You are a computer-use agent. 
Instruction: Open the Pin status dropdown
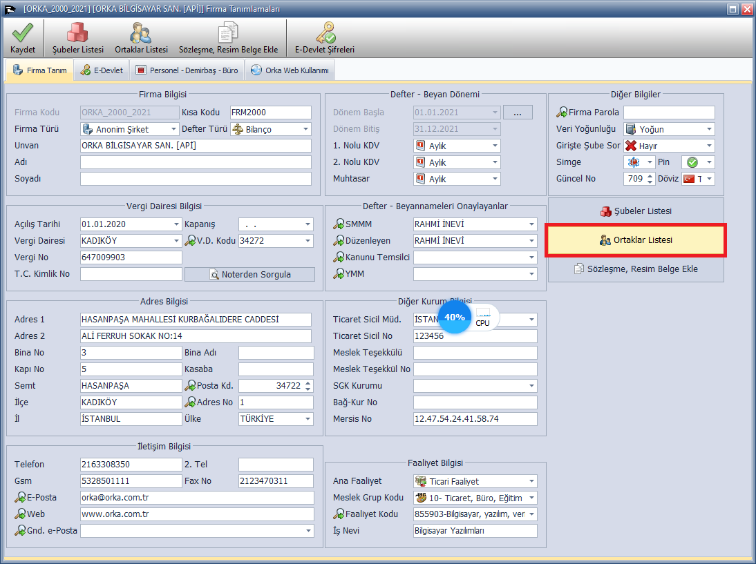tap(709, 162)
